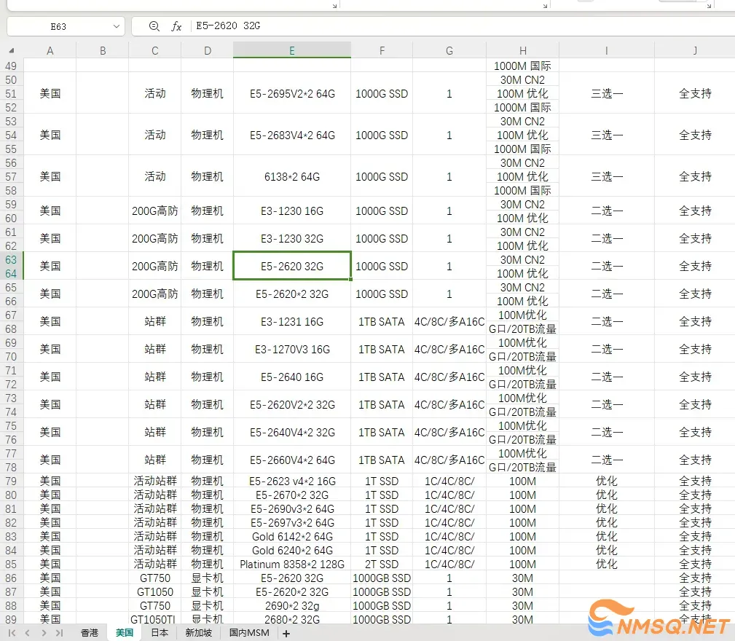Click 活动站群 cell in row 79
This screenshot has width=735, height=641.
[x=154, y=481]
